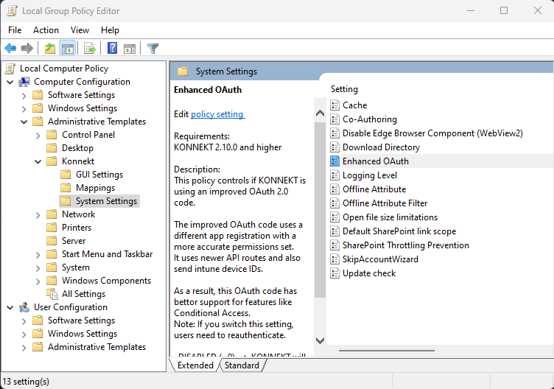Open the View menu

point(80,30)
